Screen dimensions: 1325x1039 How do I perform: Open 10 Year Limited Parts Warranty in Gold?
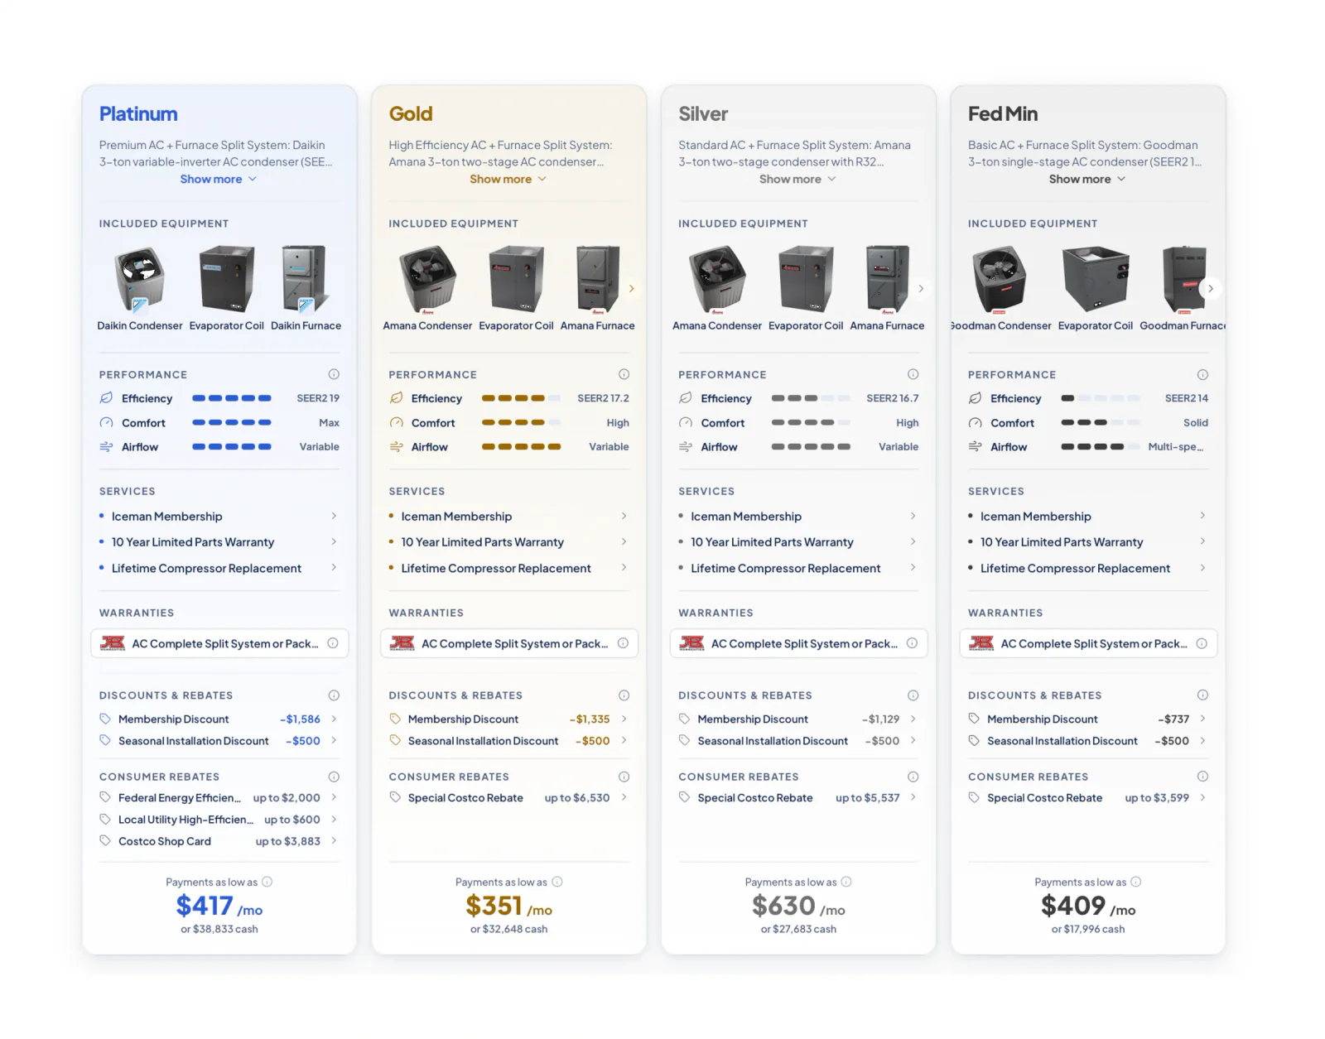(508, 542)
